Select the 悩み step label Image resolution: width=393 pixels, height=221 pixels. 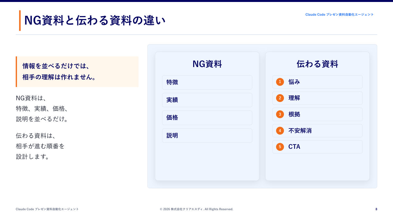(x=294, y=82)
